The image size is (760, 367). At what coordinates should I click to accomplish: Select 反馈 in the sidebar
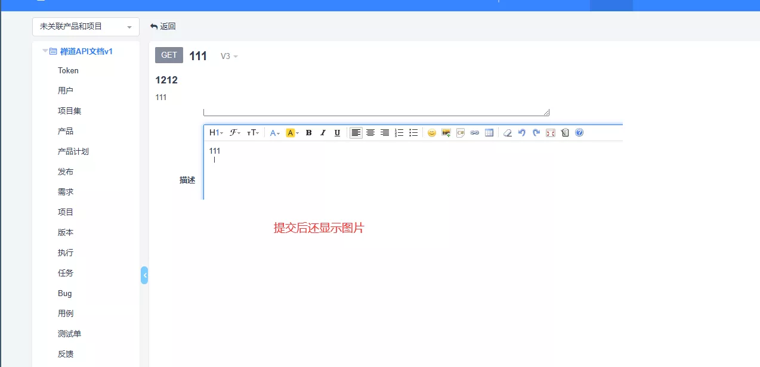(66, 354)
